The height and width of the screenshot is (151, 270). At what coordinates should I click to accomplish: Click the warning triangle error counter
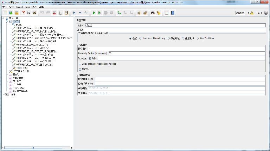click(x=251, y=13)
